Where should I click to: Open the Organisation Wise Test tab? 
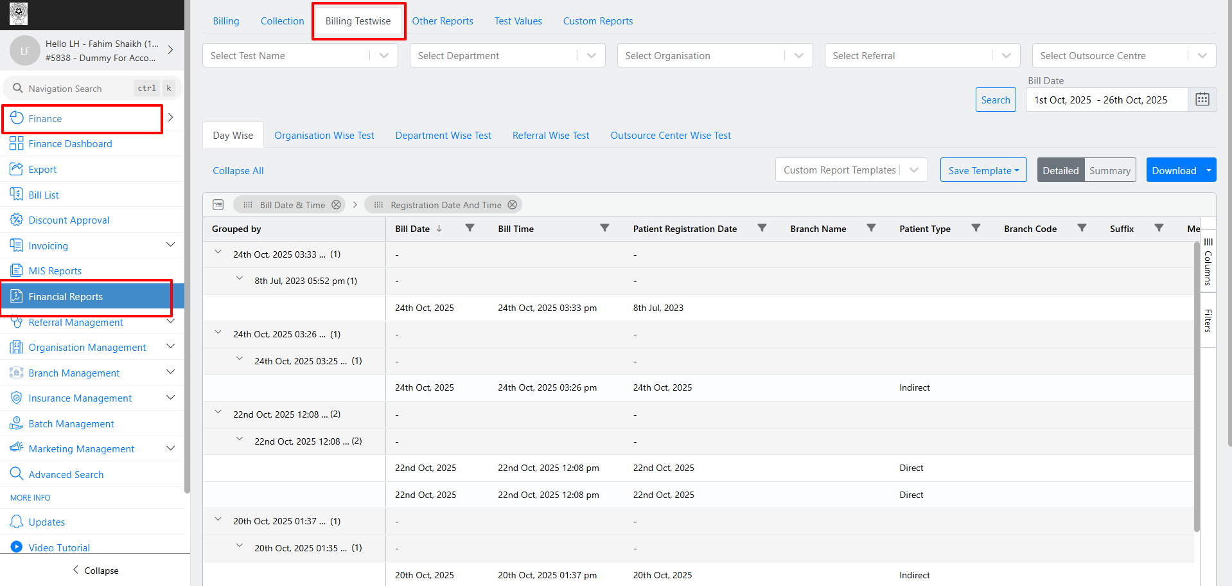[x=324, y=136]
